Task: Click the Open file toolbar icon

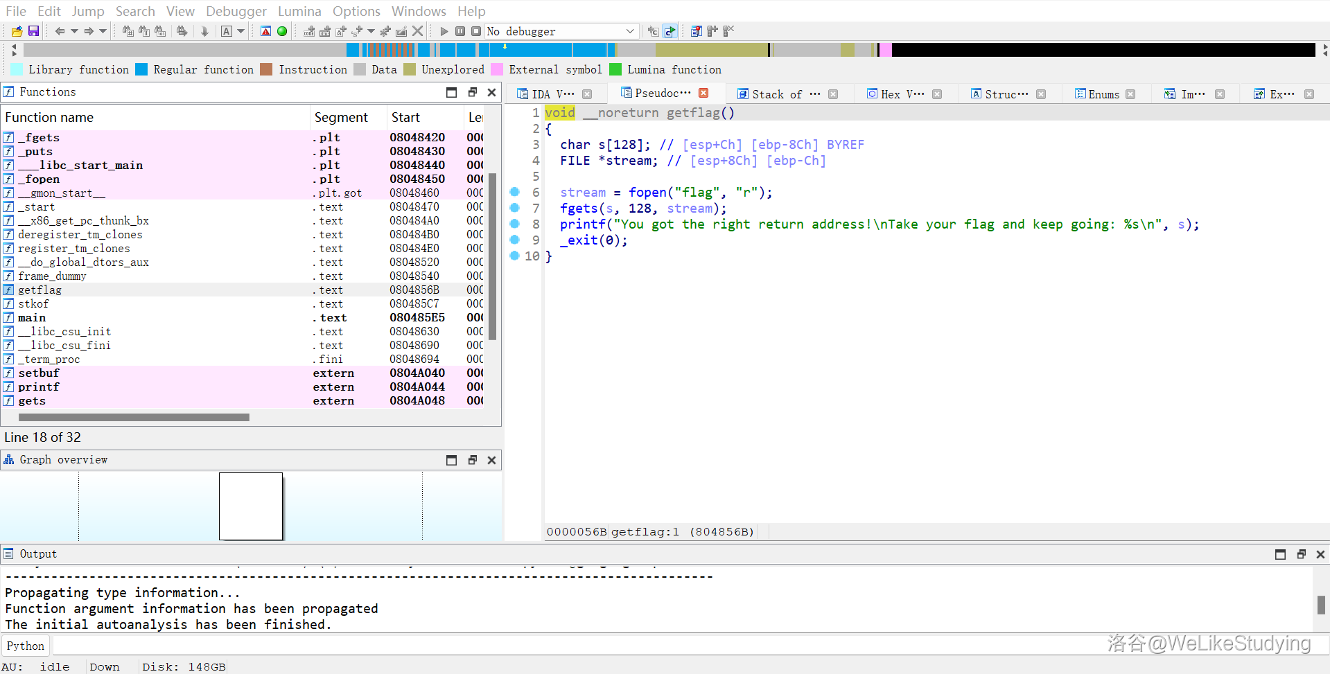Action: pos(17,31)
